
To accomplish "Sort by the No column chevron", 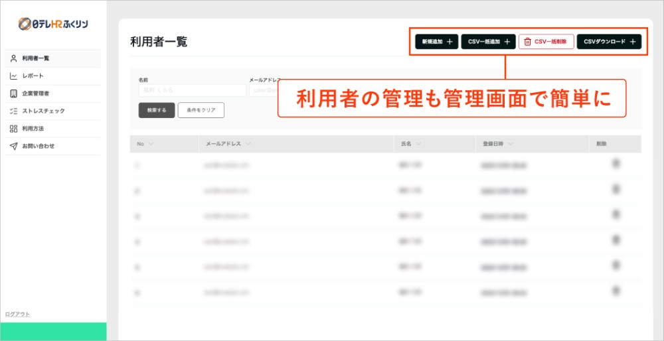I will tap(151, 144).
